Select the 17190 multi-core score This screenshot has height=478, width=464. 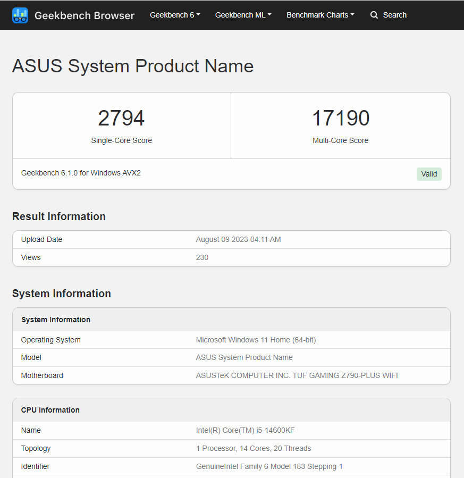pyautogui.click(x=340, y=118)
